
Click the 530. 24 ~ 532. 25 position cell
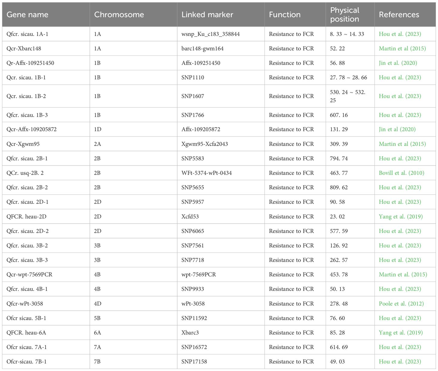tap(347, 96)
